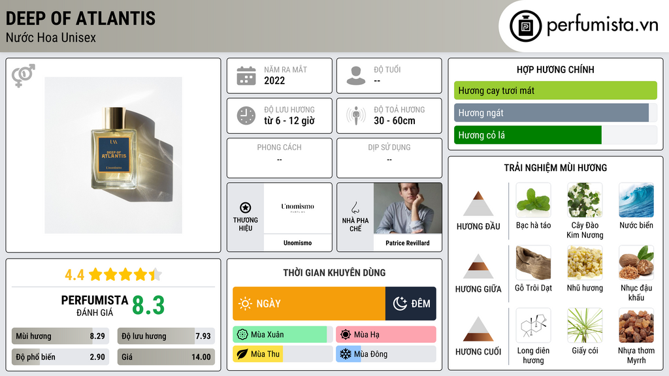669x376 pixels.
Task: Click the perfumista.vn perfume bottle logo icon
Action: (x=525, y=26)
